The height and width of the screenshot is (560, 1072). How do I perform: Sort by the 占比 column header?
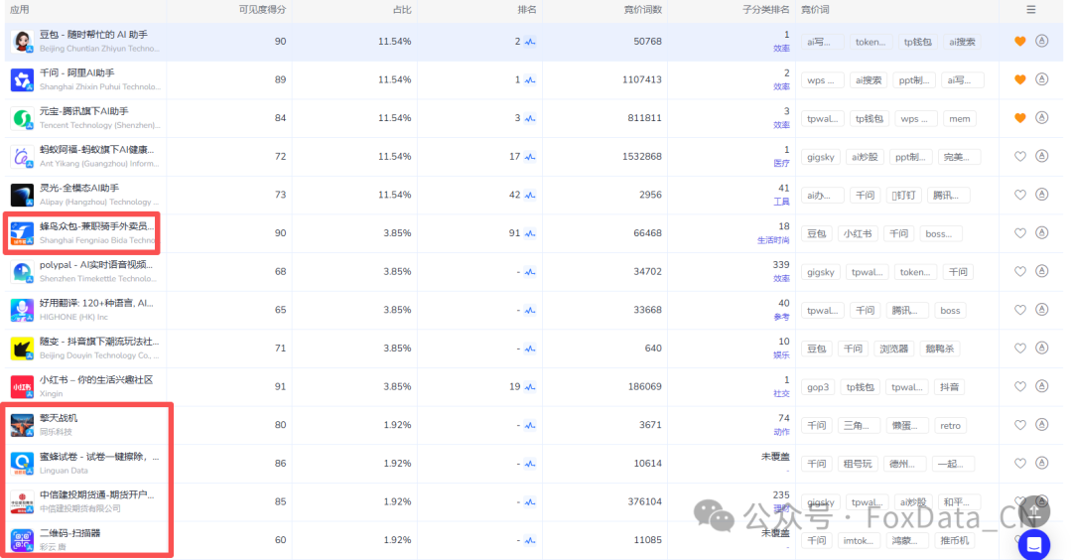point(402,10)
